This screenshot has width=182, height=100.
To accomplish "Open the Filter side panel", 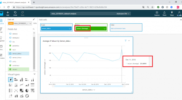I will click(x=1, y=30).
